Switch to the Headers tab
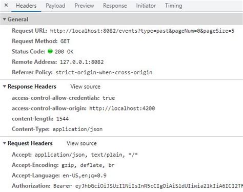 [x=26, y=6]
